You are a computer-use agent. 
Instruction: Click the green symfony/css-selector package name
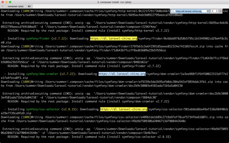click(x=43, y=109)
